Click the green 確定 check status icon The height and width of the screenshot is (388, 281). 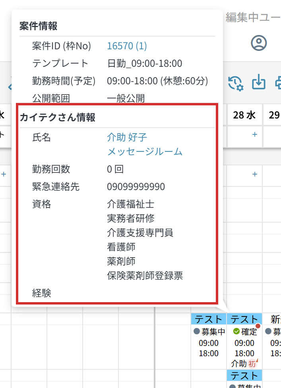pyautogui.click(x=236, y=331)
